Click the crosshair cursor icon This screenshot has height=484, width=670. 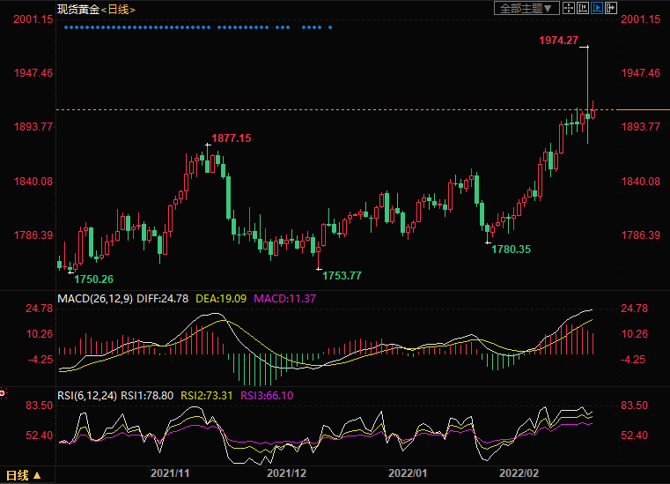pyautogui.click(x=568, y=8)
